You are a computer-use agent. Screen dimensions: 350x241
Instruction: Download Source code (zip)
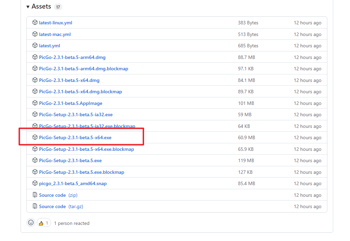[58, 195]
